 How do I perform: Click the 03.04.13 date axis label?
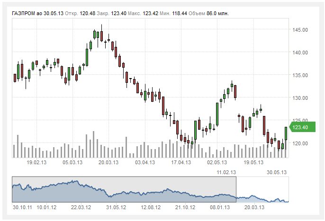point(145,162)
